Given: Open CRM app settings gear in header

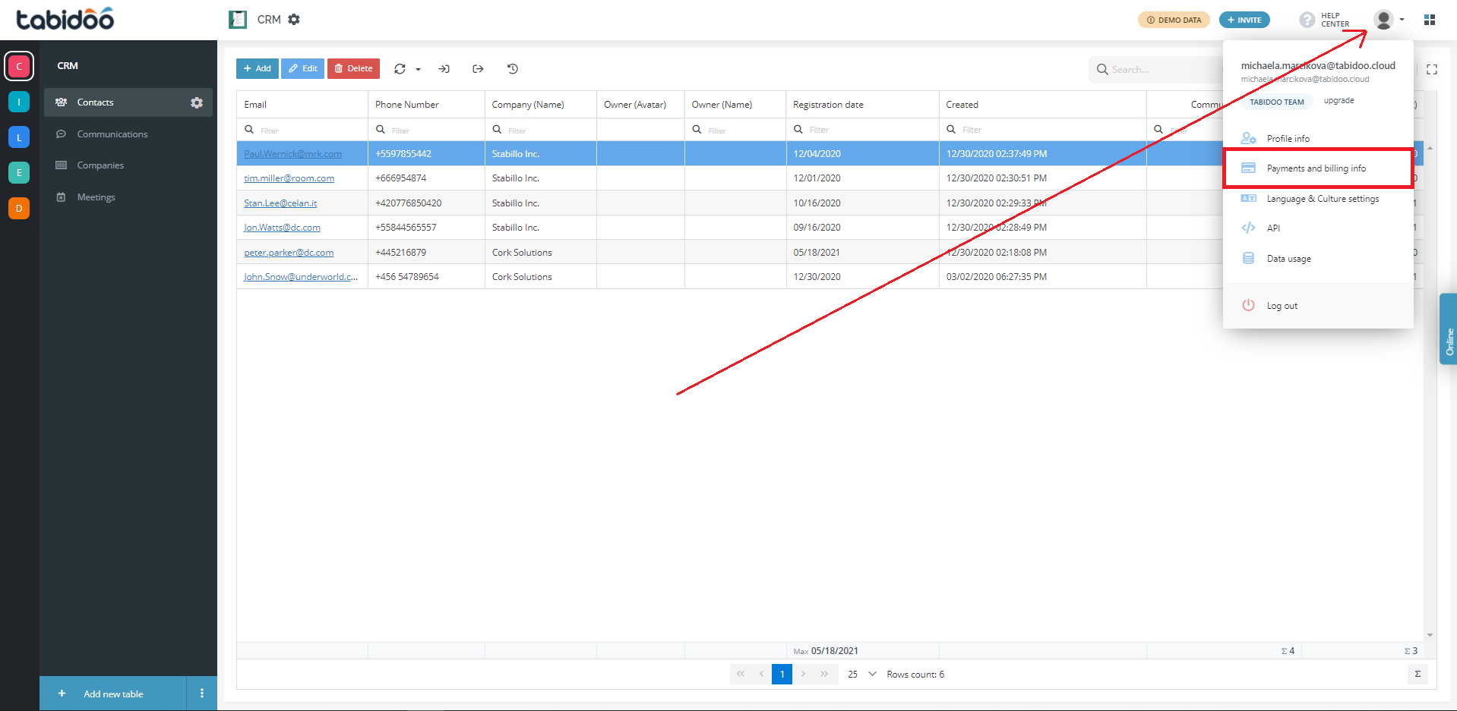Looking at the screenshot, I should point(294,20).
